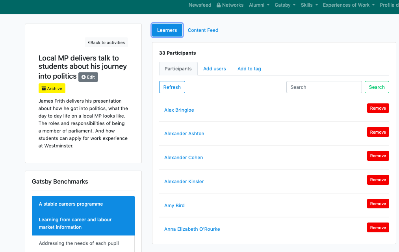Switch to the Content Feed tab
Viewport: 399px width, 252px height.
(x=203, y=30)
